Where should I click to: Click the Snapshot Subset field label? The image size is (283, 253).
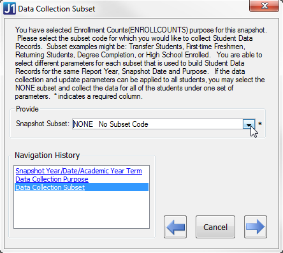coord(43,124)
